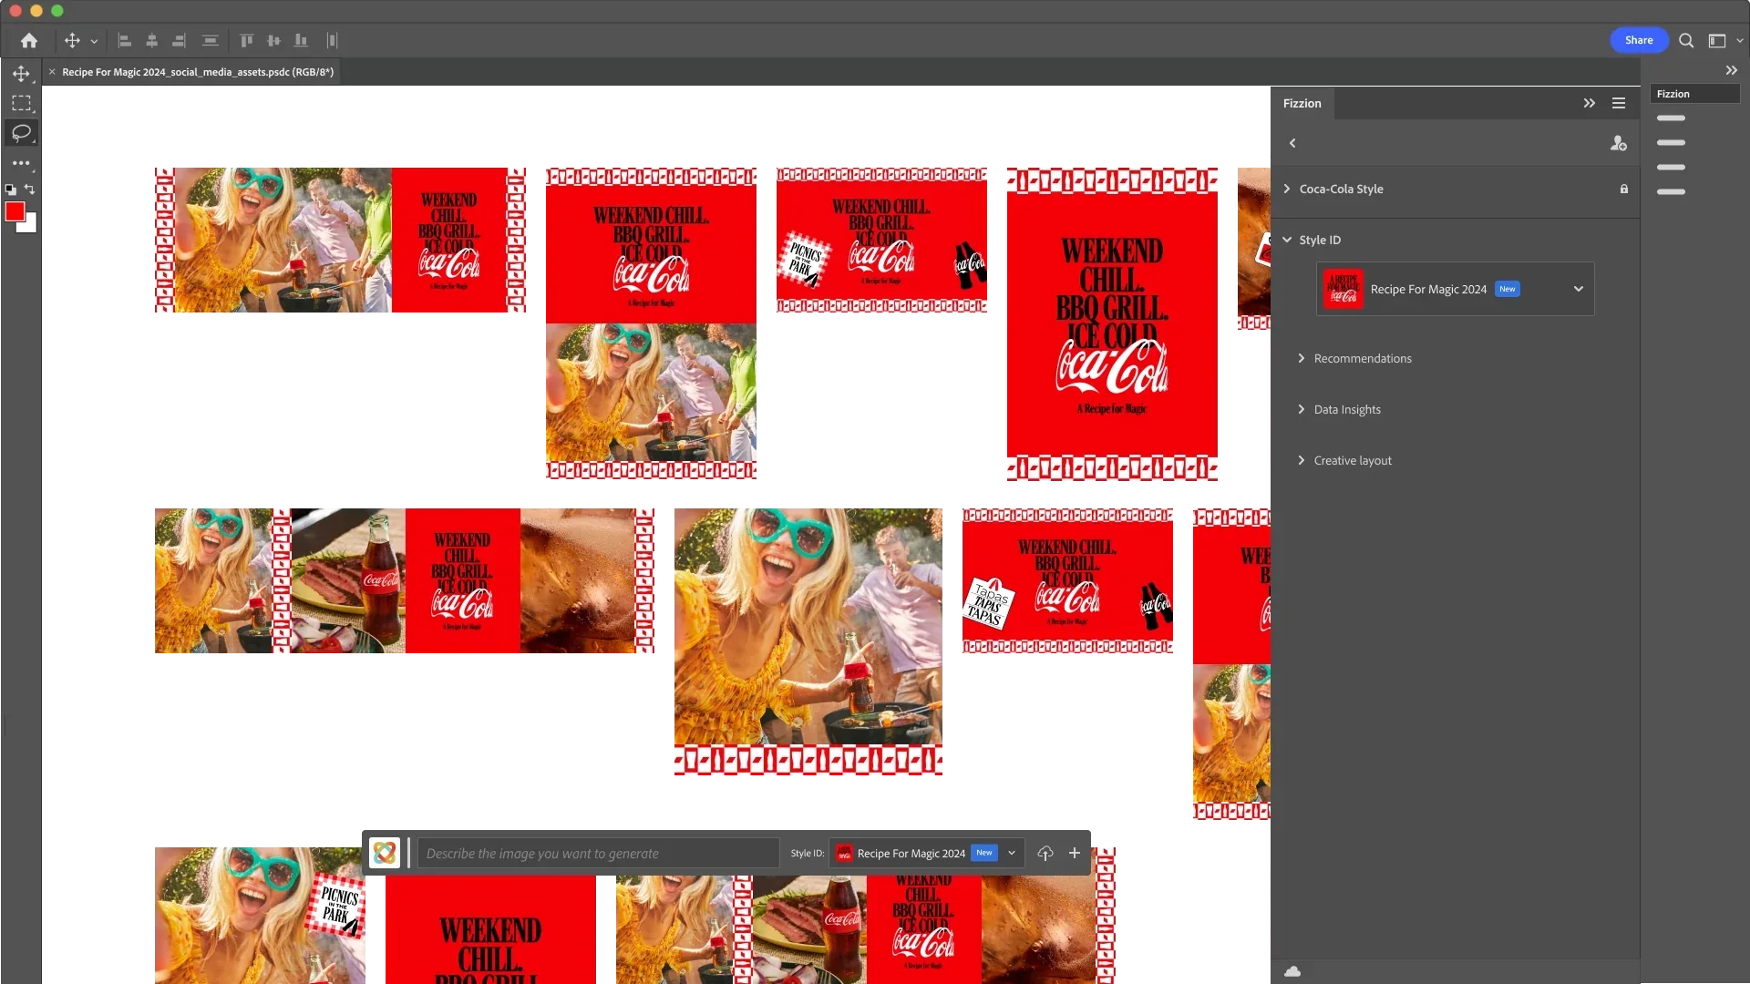Click the cloud icon at panel bottom

1292,971
